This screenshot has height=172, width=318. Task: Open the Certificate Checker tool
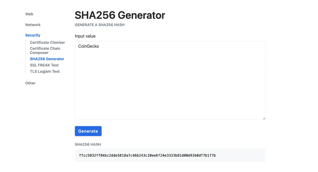pyautogui.click(x=47, y=42)
